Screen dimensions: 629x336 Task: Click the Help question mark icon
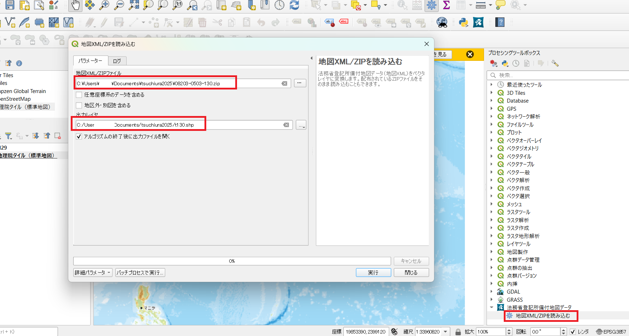(x=500, y=22)
